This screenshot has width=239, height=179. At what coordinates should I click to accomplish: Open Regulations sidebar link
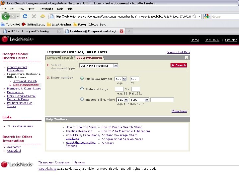coord(15,92)
